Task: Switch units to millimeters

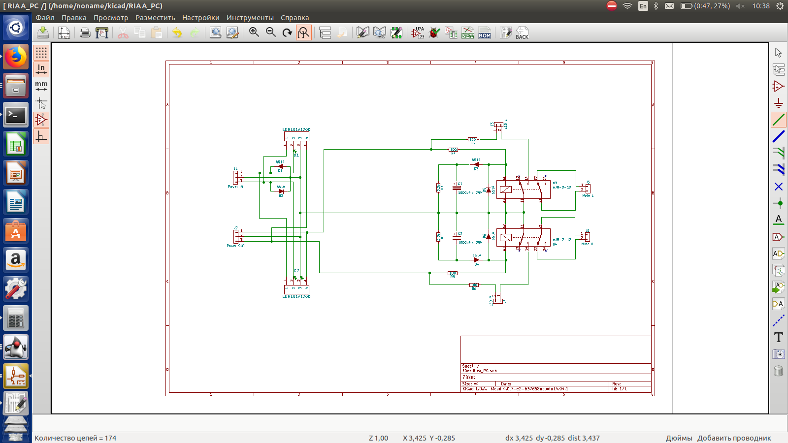Action: tap(41, 86)
